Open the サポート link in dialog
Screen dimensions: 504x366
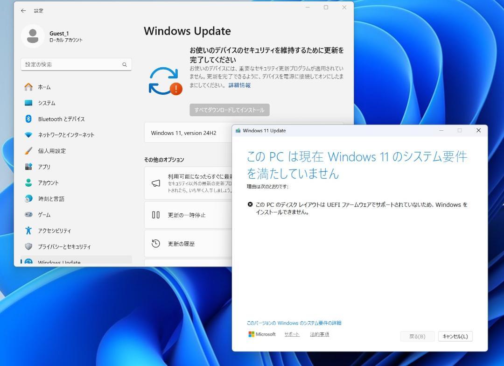pyautogui.click(x=292, y=334)
